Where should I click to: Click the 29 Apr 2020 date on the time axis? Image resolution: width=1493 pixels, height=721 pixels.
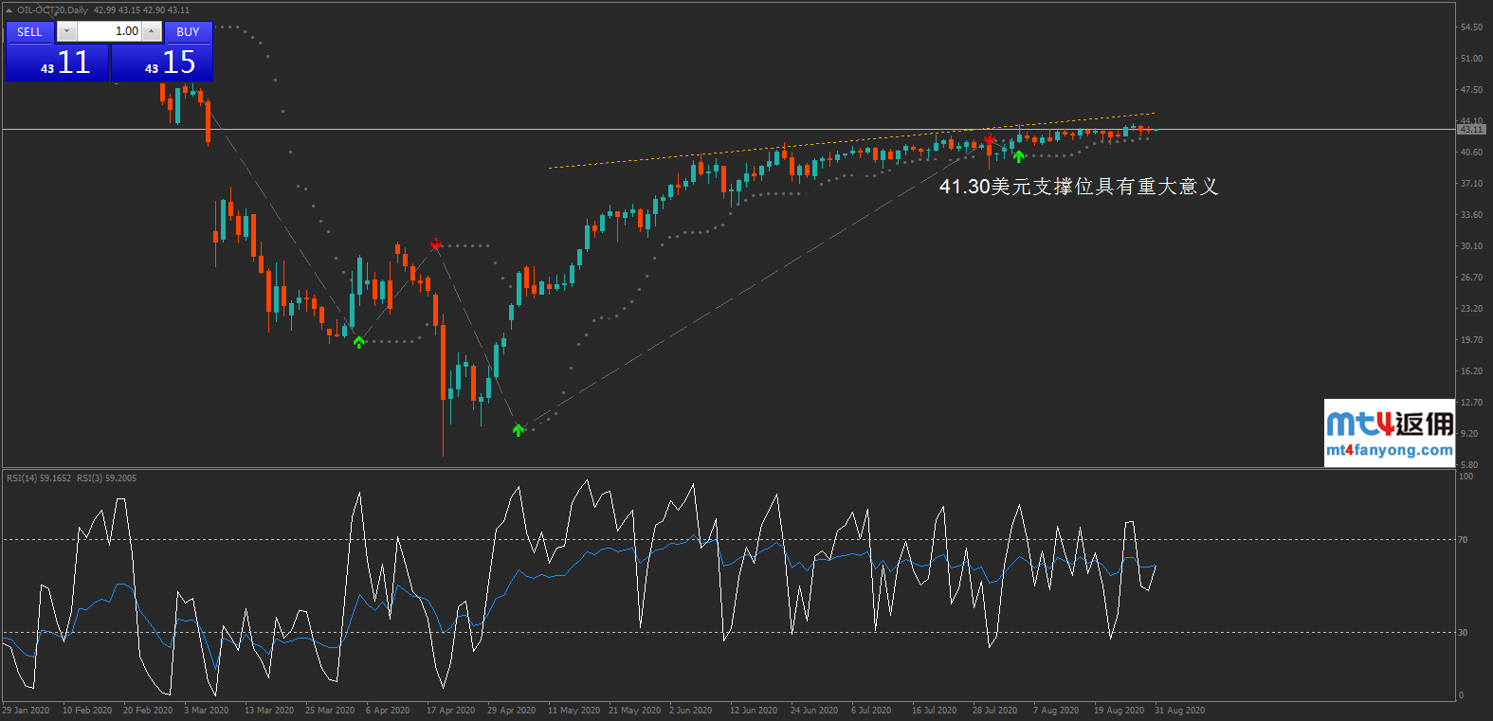click(x=511, y=711)
